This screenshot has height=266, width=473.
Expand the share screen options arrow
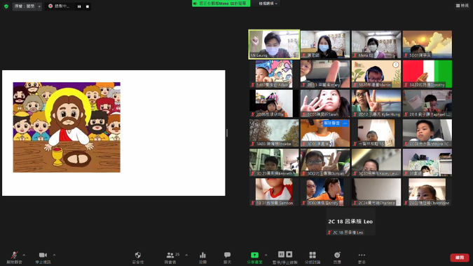[266, 255]
